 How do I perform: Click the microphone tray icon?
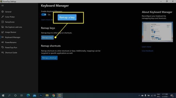point(145,95)
